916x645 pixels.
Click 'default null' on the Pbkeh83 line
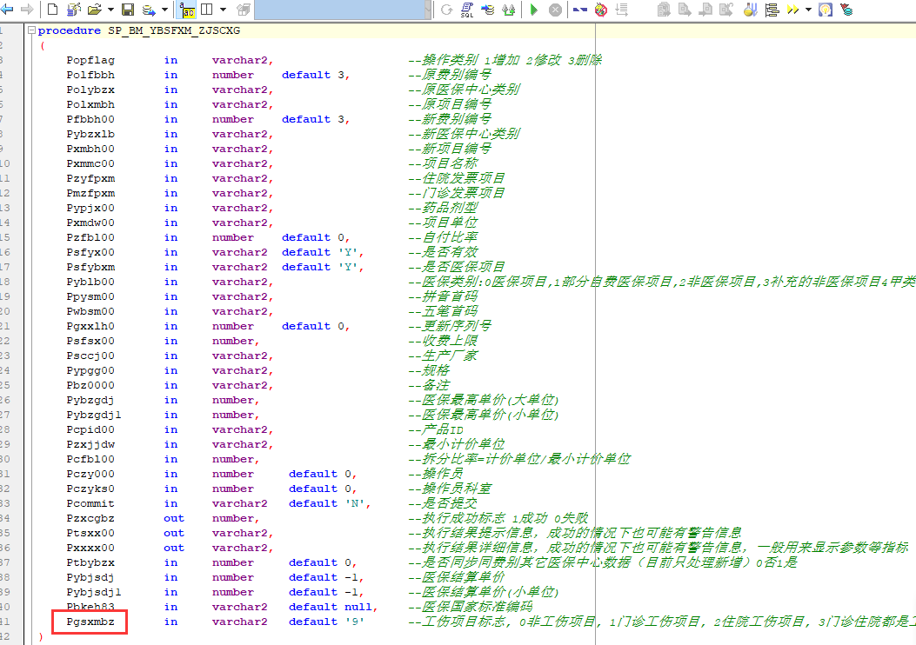tap(330, 607)
